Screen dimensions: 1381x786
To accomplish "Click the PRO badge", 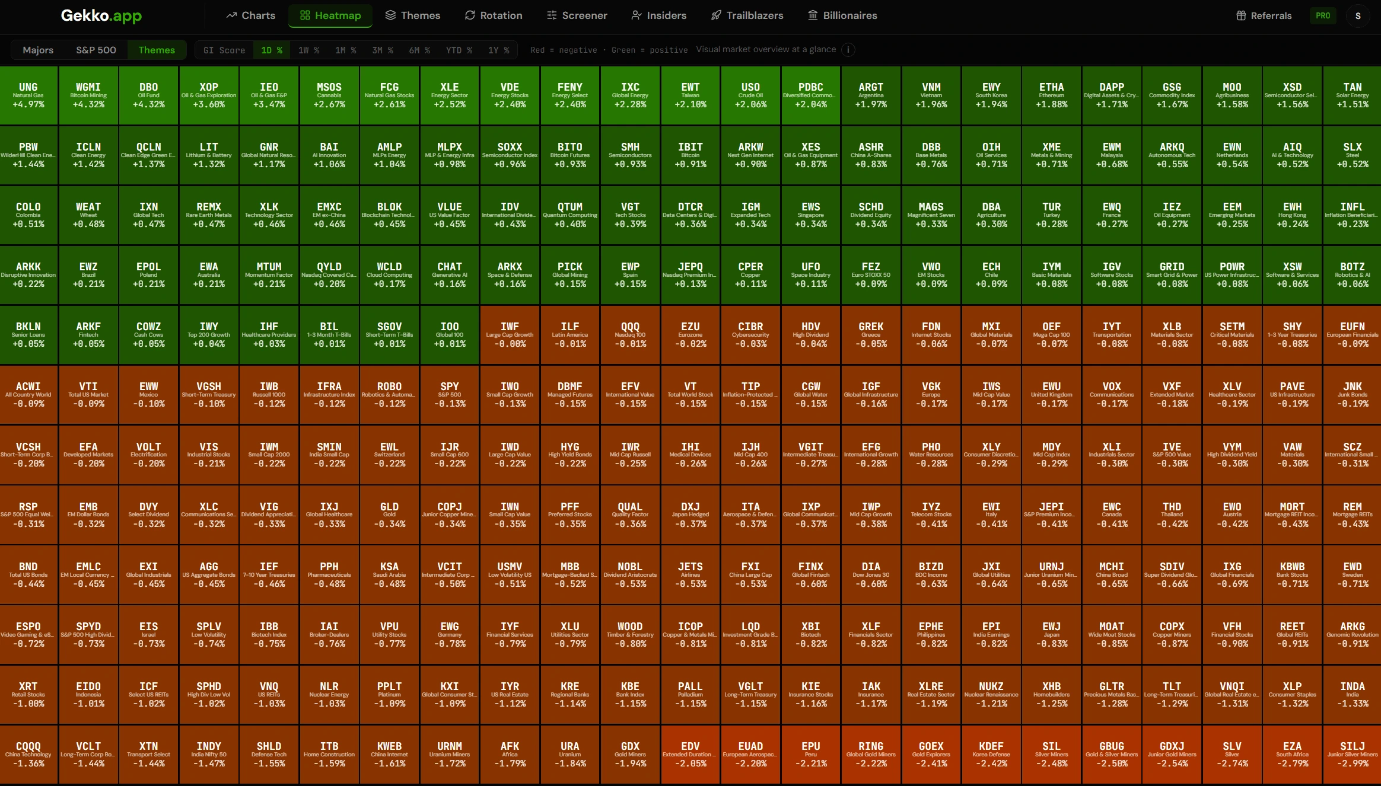I will click(1323, 15).
